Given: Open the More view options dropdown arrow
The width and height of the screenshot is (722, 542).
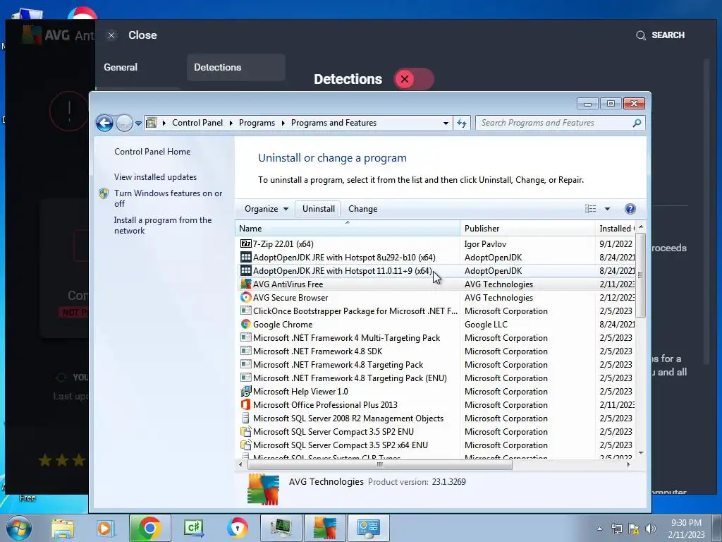Looking at the screenshot, I should tap(607, 209).
